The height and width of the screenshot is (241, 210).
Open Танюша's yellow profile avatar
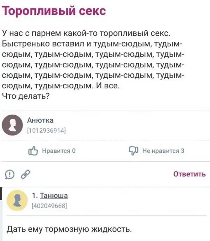(17, 200)
